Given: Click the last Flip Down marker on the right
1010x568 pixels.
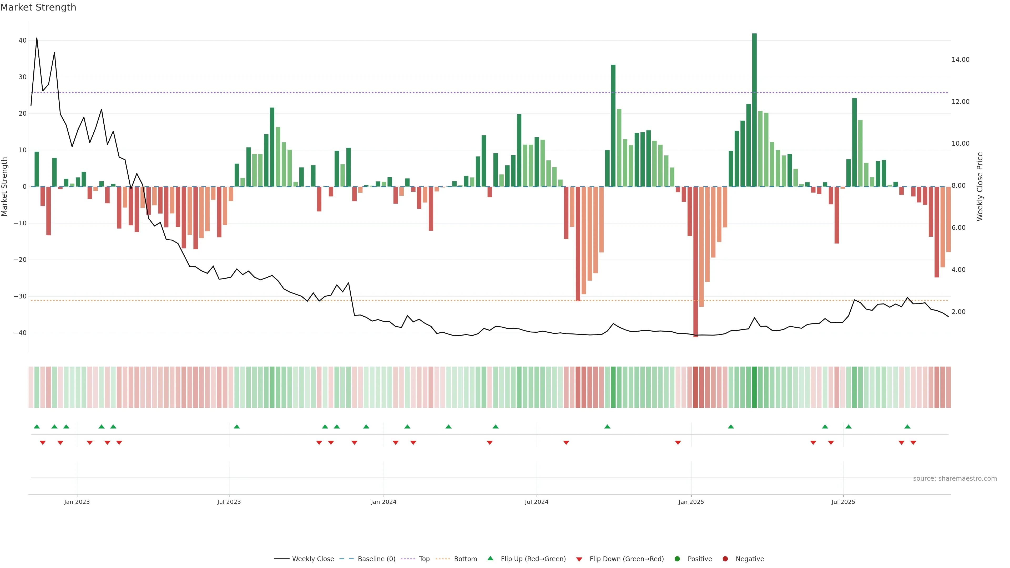Looking at the screenshot, I should tap(913, 443).
